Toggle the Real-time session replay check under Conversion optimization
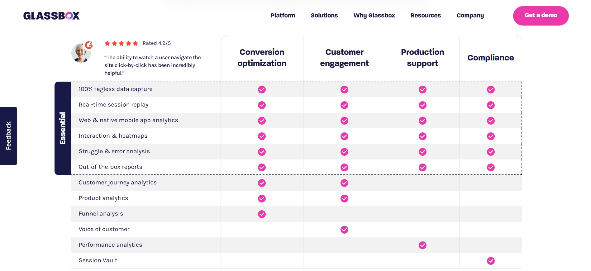This screenshot has height=271, width=591. tap(262, 105)
